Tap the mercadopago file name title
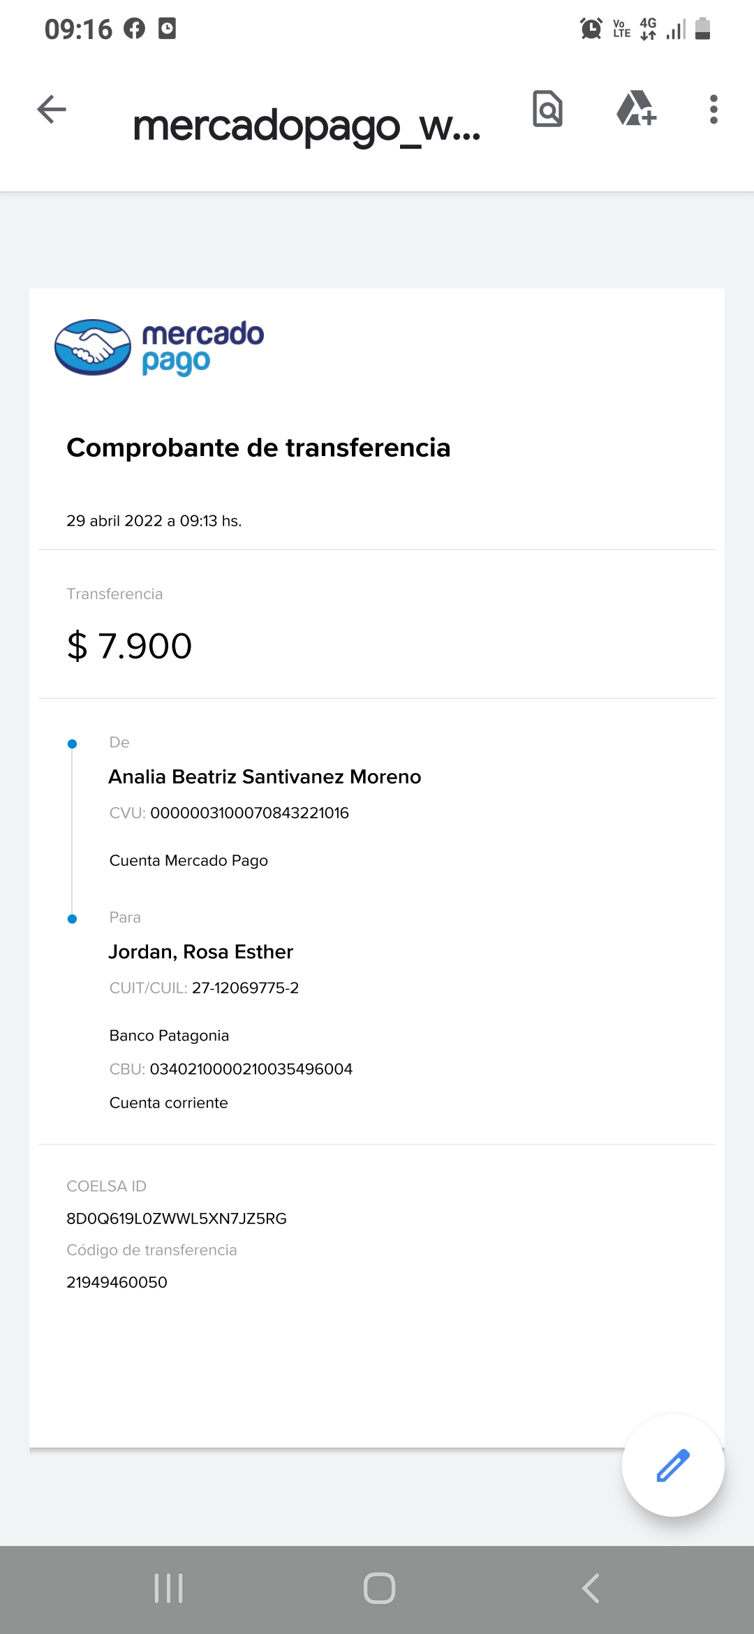 pyautogui.click(x=306, y=126)
